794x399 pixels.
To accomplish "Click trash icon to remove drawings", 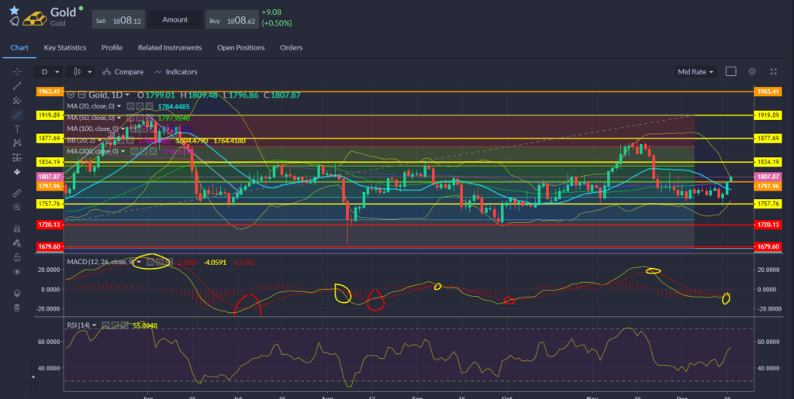I will click(x=17, y=308).
